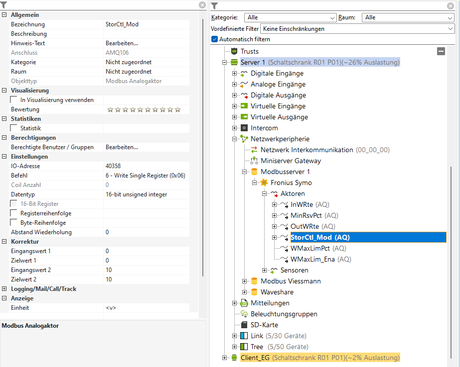Image resolution: width=460 pixels, height=367 pixels.
Task: Toggle the Statistik checkbox
Action: 14,128
